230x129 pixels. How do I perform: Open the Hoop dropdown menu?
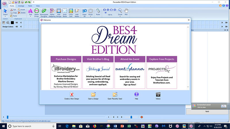(x=90, y=16)
